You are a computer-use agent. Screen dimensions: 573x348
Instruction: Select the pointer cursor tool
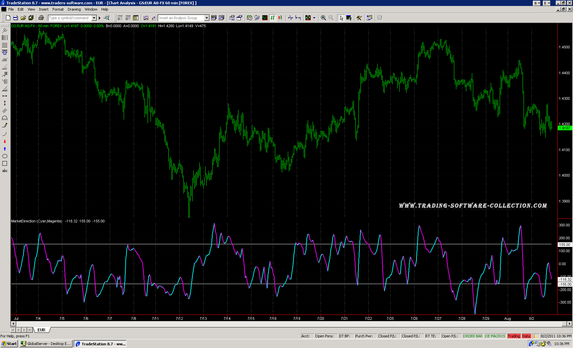[x=341, y=18]
